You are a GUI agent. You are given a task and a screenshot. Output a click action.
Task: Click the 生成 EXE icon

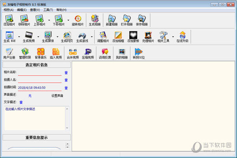(9, 37)
